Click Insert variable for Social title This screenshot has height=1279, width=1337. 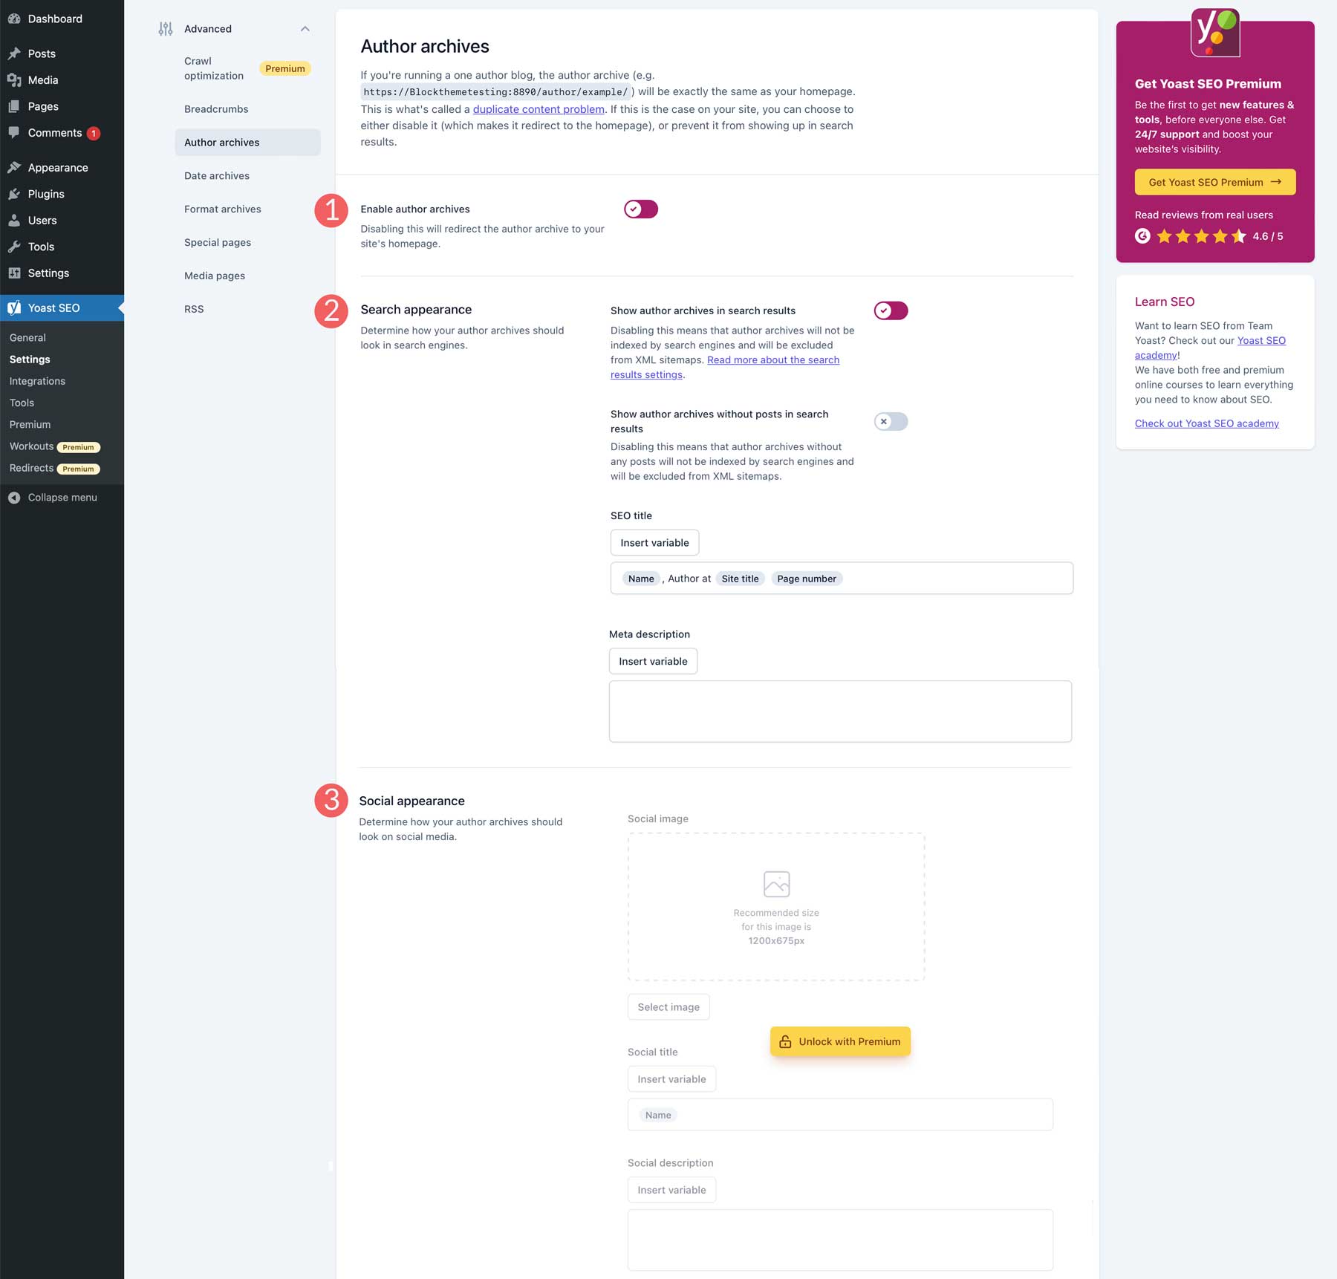pyautogui.click(x=671, y=1079)
